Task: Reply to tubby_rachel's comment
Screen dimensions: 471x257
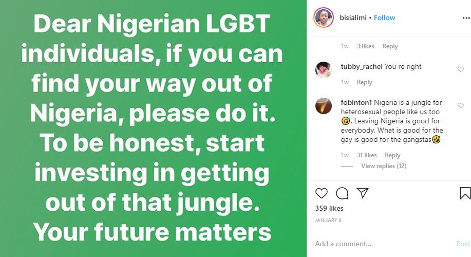Action: pos(364,82)
